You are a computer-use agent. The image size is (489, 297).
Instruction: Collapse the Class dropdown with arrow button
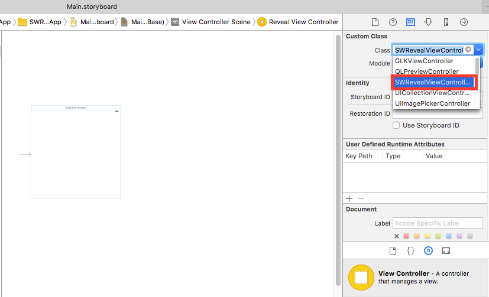[478, 50]
